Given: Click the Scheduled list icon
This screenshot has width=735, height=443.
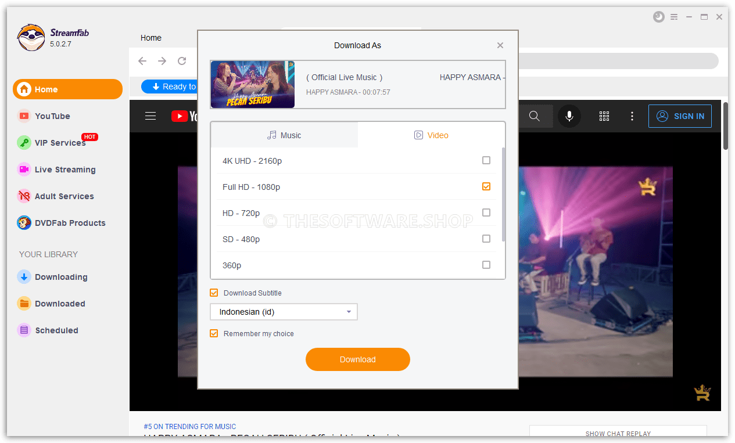Looking at the screenshot, I should point(24,330).
